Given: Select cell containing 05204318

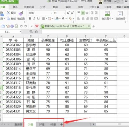Looking at the screenshot, I should pyautogui.click(x=13, y=88).
